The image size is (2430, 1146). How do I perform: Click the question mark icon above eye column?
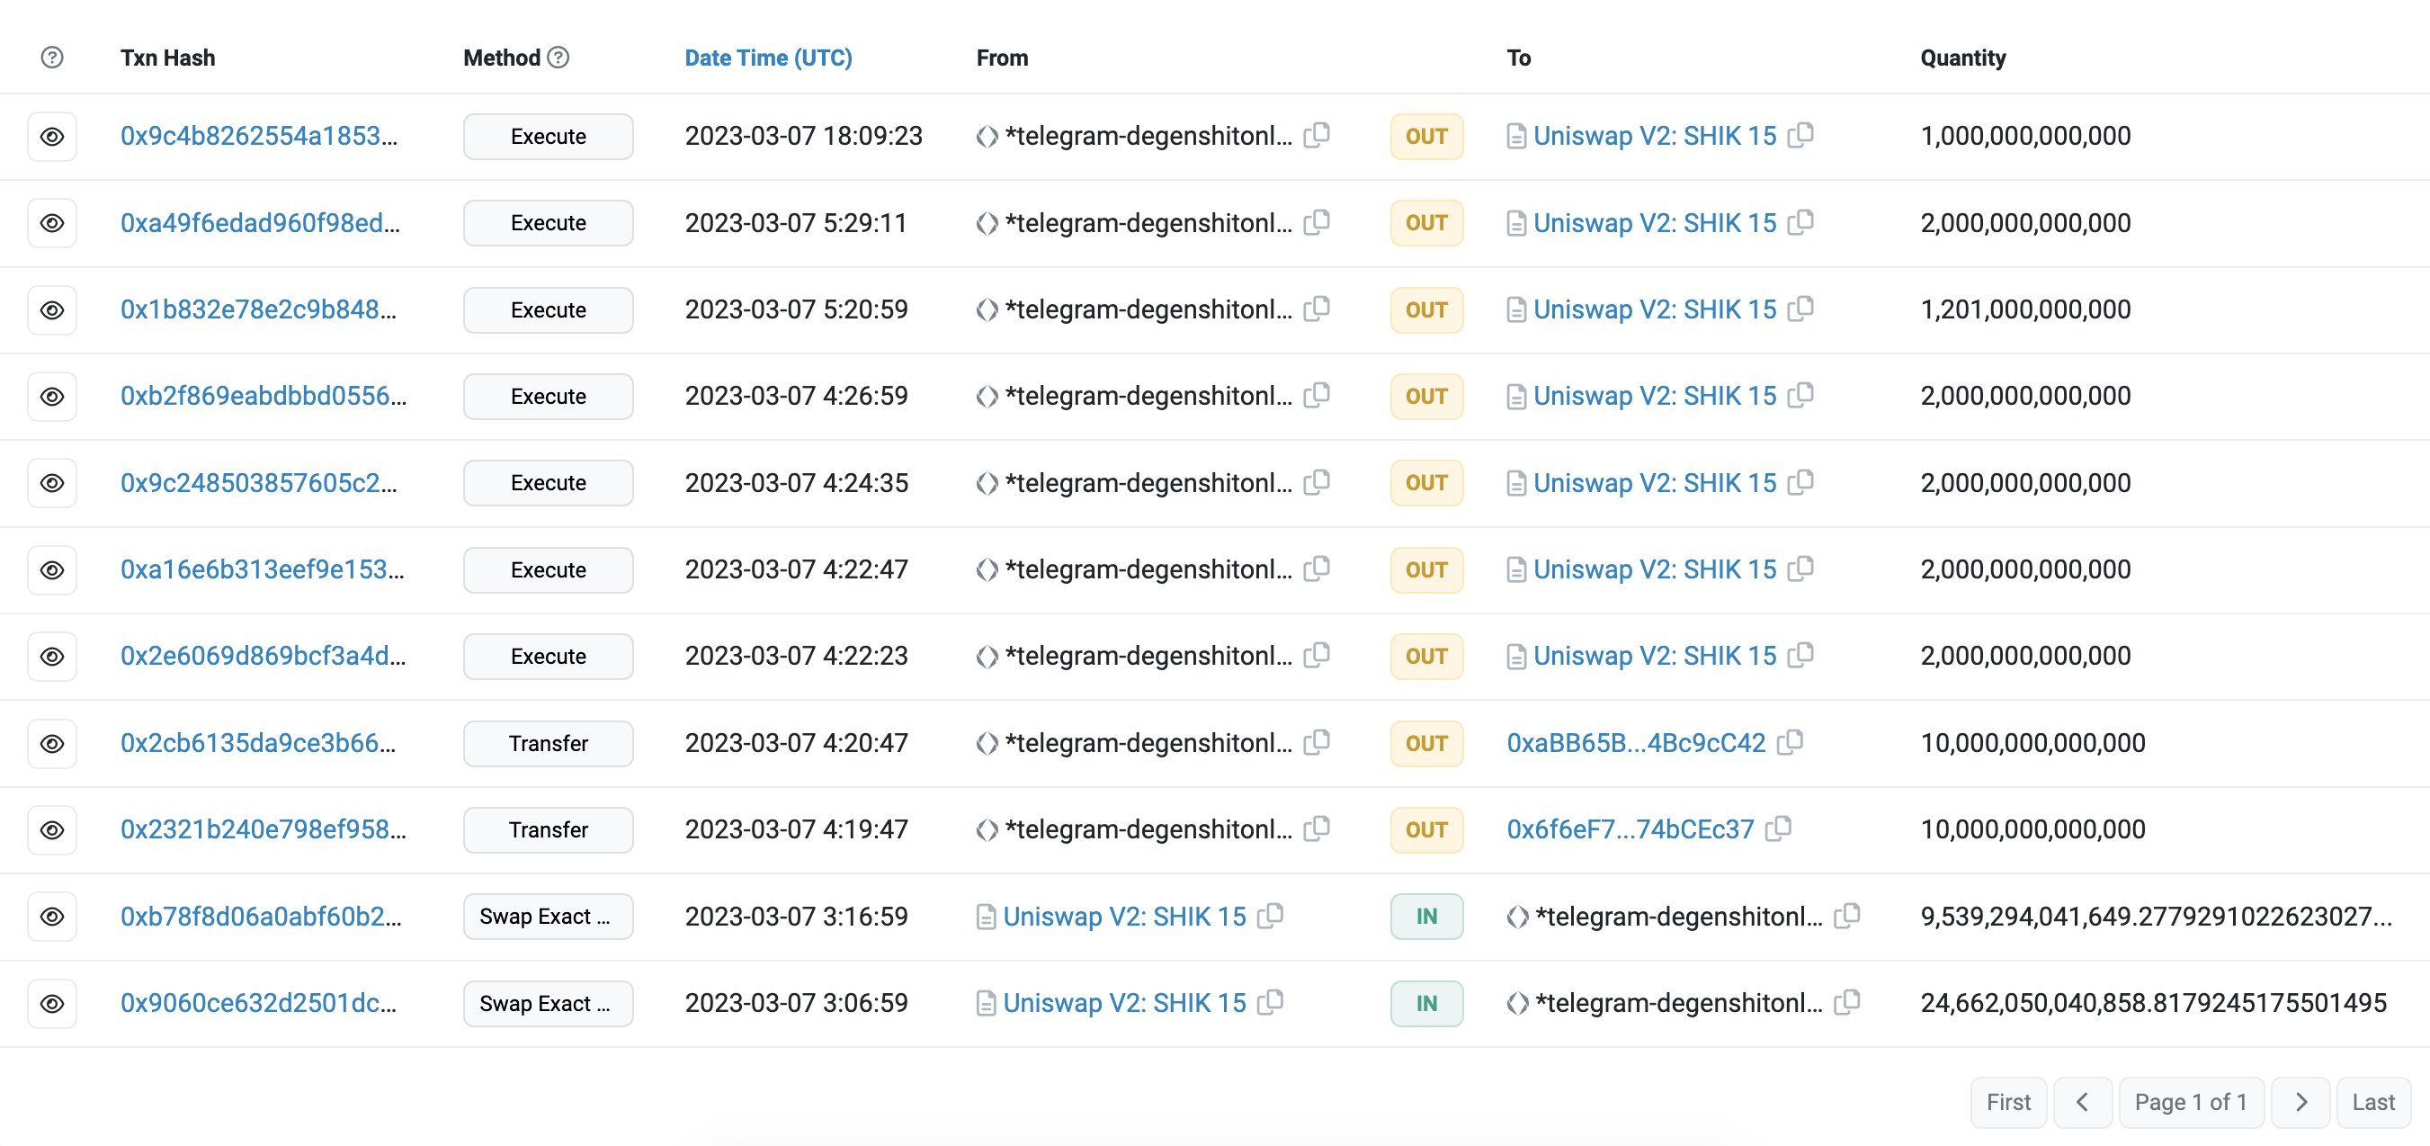click(x=52, y=58)
